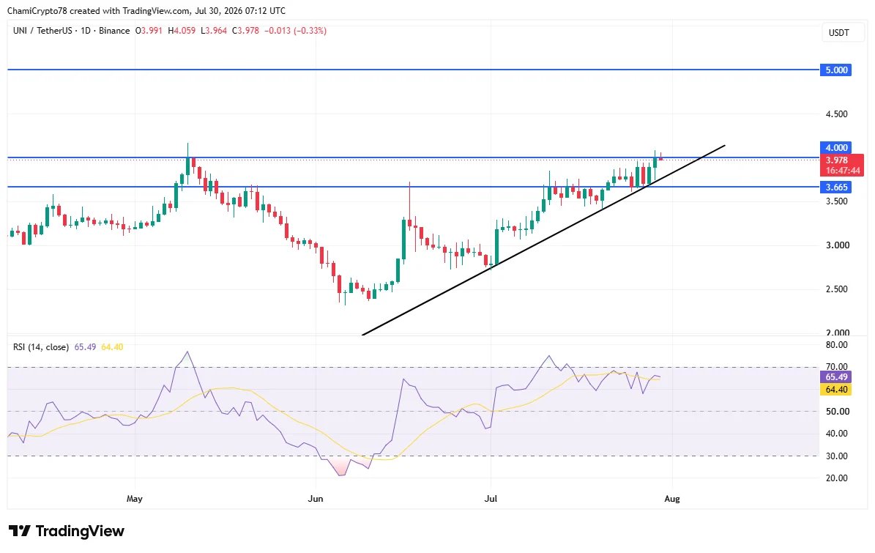The height and width of the screenshot is (553, 875).
Task: Click the UNI / TetherUS symbol title
Action: [42, 31]
